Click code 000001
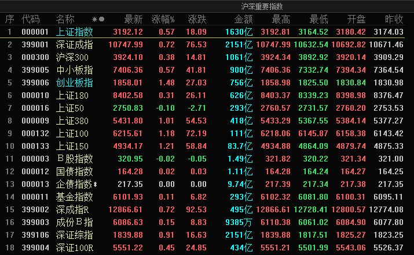This screenshot has width=414, height=255. coord(35,32)
